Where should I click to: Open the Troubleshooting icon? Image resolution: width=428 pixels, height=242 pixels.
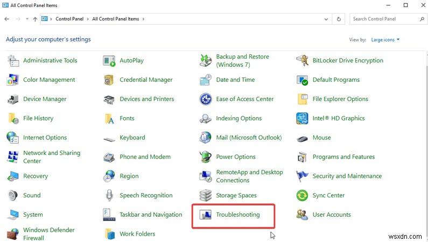206,215
